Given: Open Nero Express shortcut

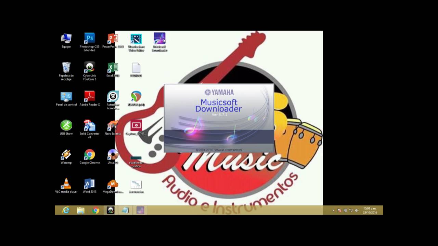Looking at the screenshot, I should pos(113,128).
